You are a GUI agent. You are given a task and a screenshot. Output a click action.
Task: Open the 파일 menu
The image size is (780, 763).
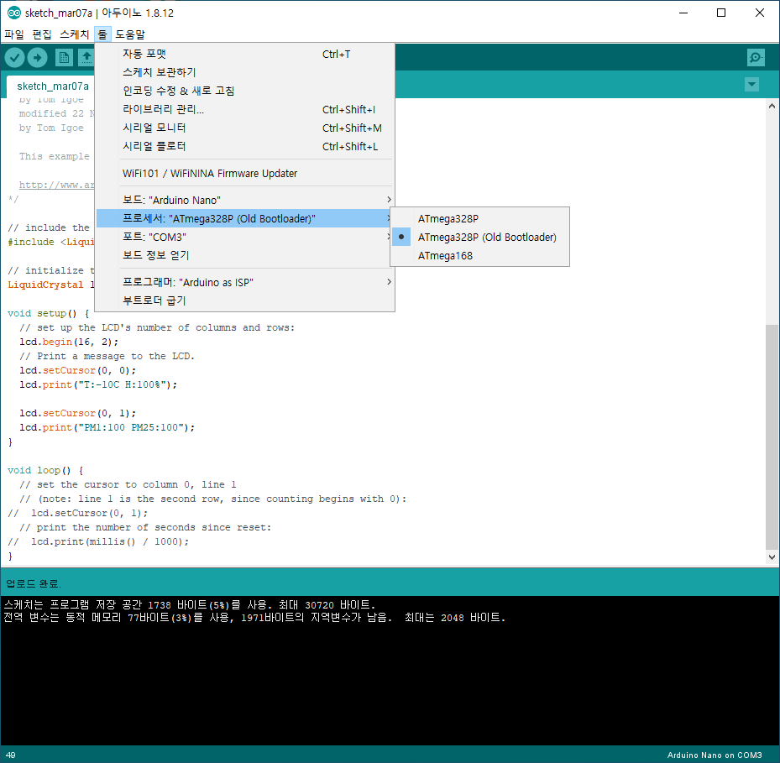[x=14, y=34]
